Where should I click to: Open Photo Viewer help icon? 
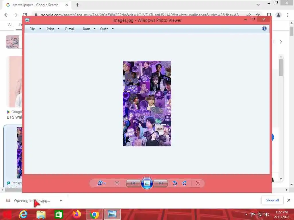click(x=264, y=28)
